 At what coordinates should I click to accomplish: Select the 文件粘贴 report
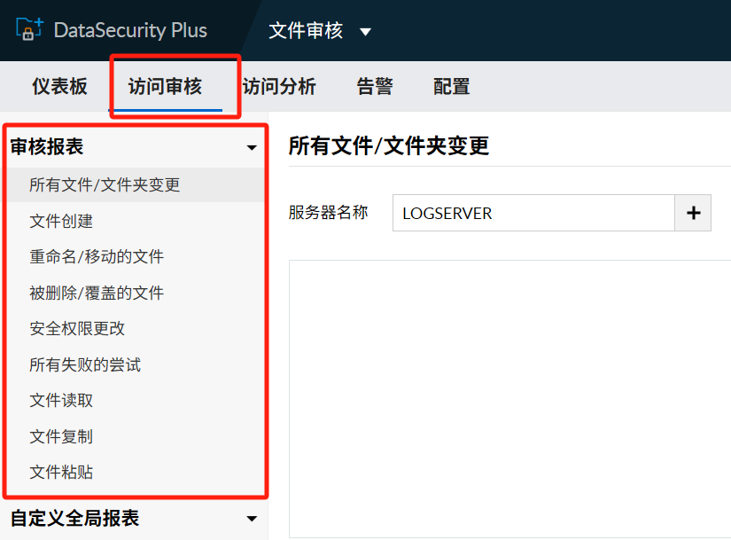[61, 472]
